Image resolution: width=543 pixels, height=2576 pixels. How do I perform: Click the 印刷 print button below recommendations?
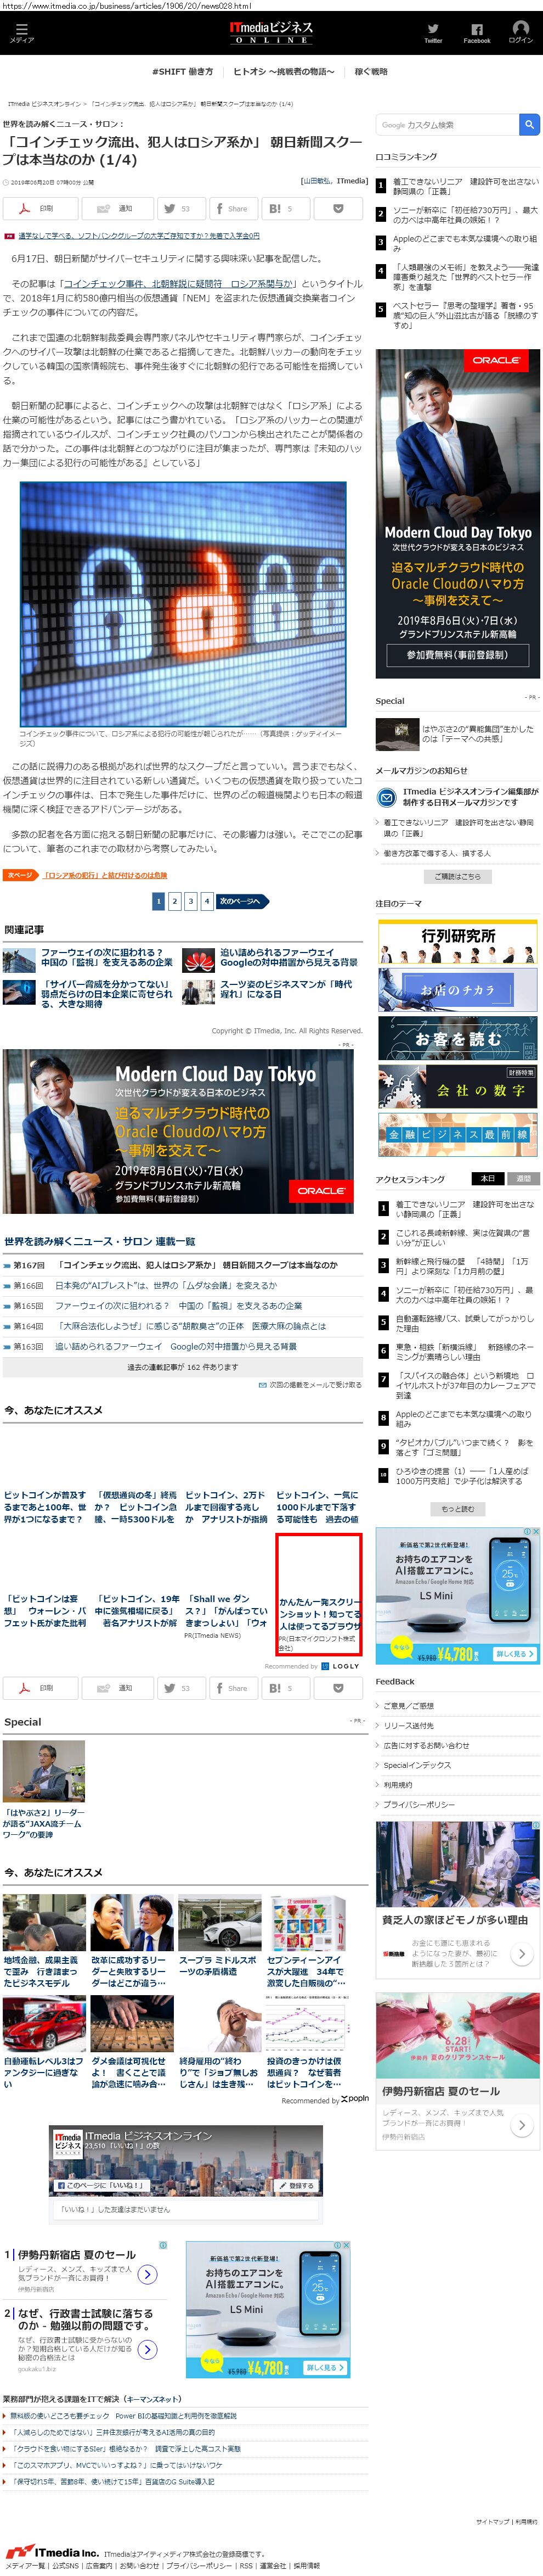coord(40,1688)
